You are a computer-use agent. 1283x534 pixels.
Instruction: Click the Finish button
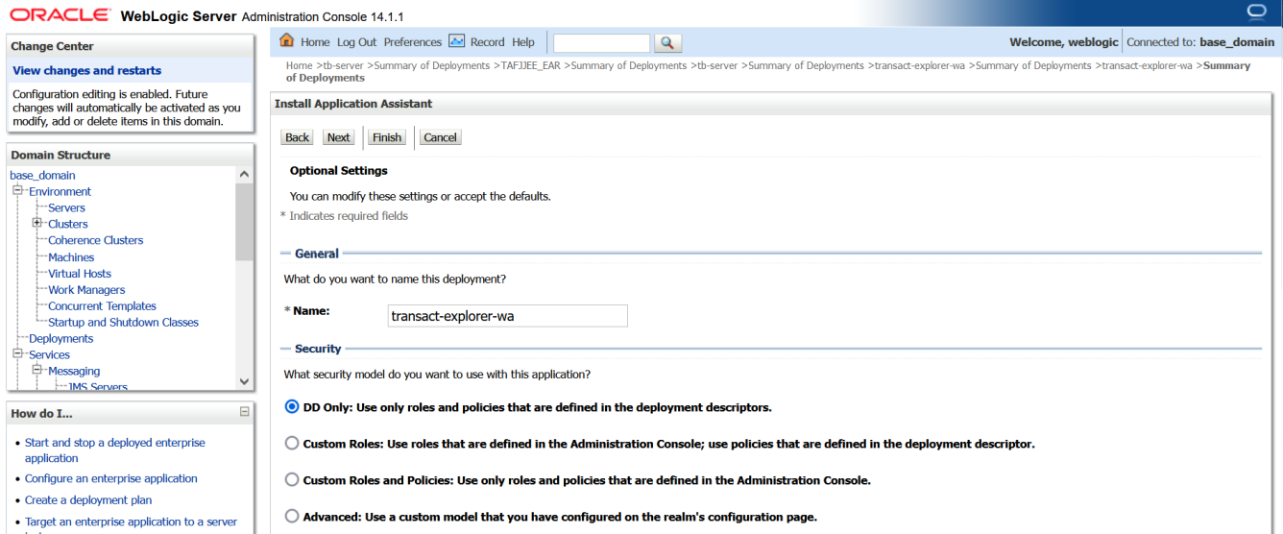click(387, 137)
